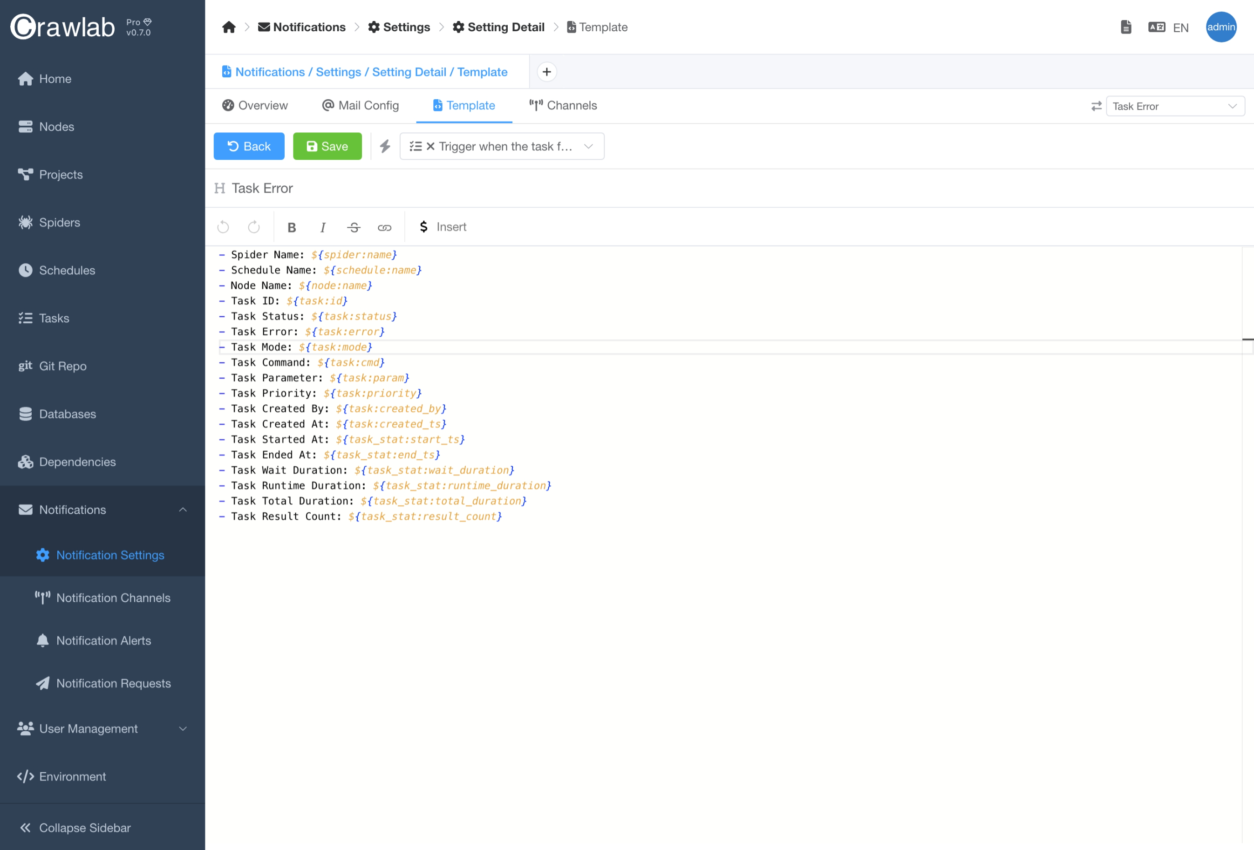Viewport: 1254px width, 850px height.
Task: Click the undo icon in editor toolbar
Action: click(223, 227)
